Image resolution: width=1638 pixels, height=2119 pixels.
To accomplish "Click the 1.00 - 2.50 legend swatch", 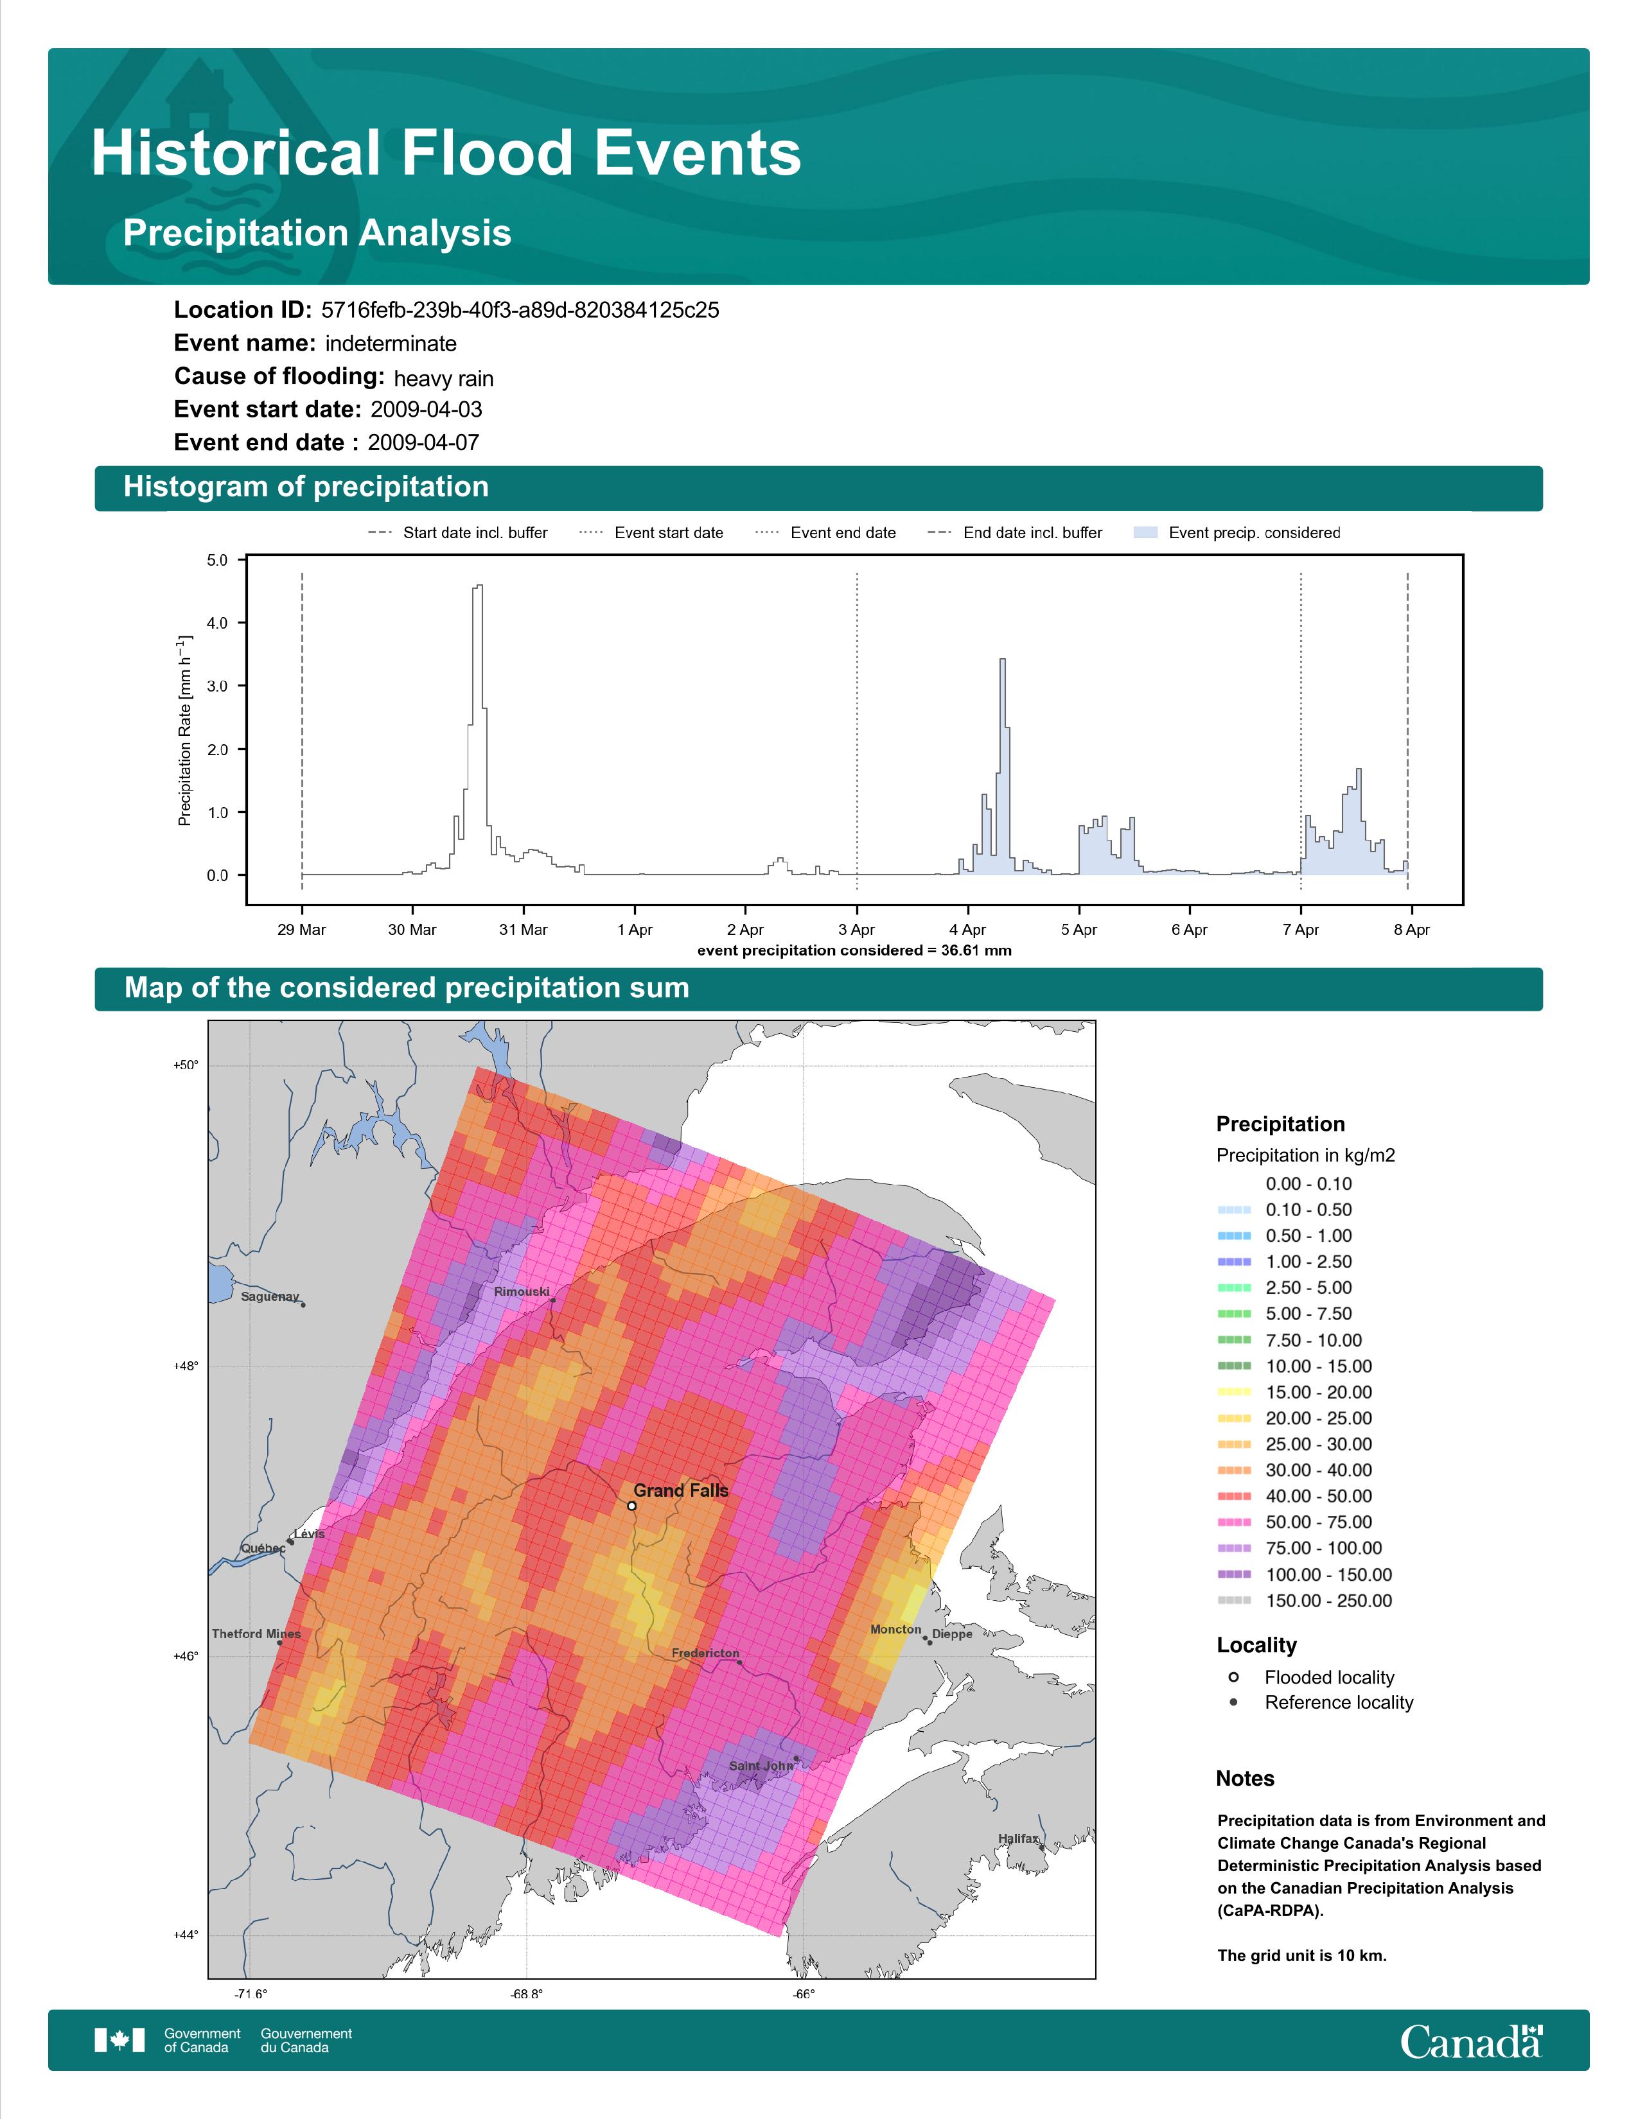I will (1235, 1262).
